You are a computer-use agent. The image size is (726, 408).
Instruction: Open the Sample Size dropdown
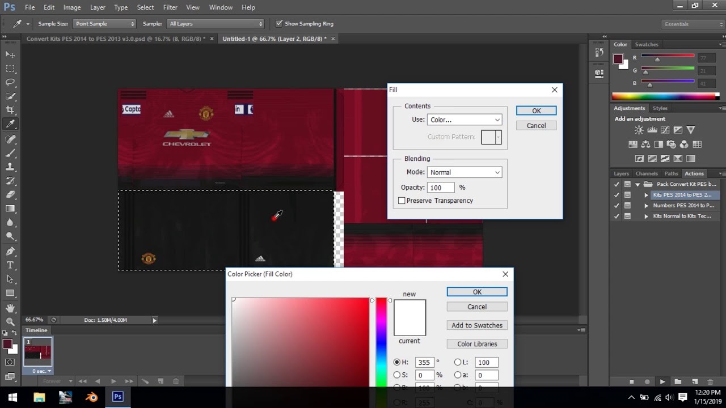point(104,24)
